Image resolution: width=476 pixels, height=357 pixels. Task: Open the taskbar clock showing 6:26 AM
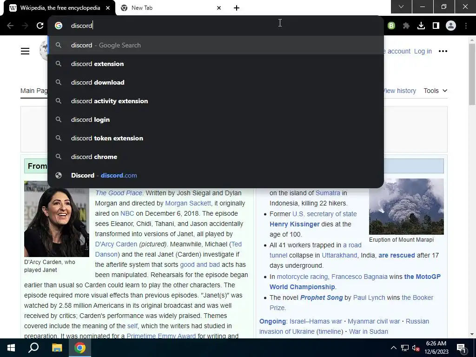point(436,348)
